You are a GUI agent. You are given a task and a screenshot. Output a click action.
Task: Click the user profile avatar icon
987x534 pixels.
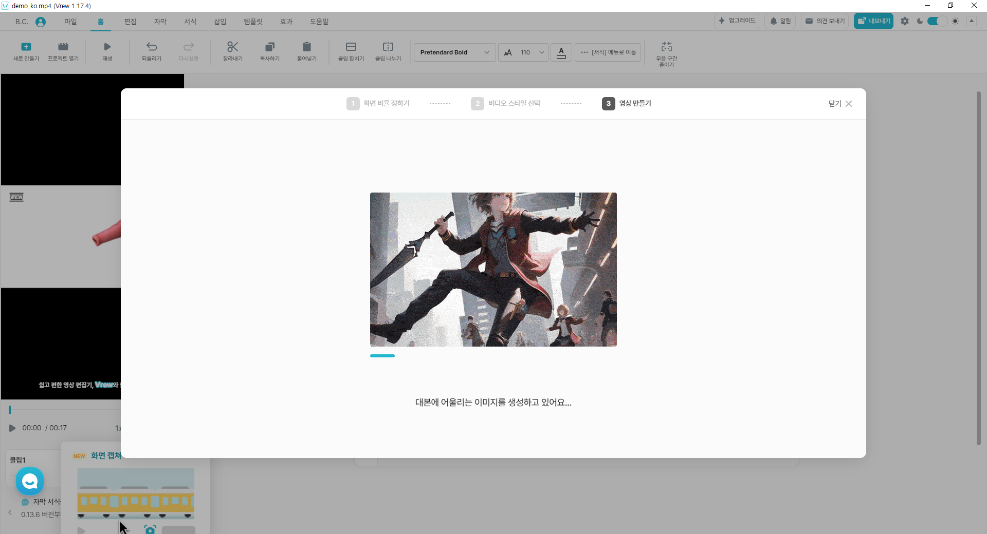pyautogui.click(x=41, y=22)
